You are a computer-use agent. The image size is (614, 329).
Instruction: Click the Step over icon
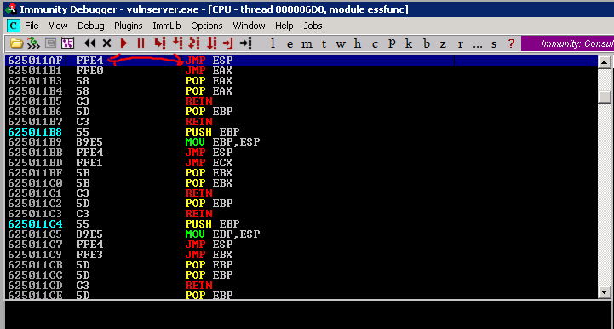177,43
